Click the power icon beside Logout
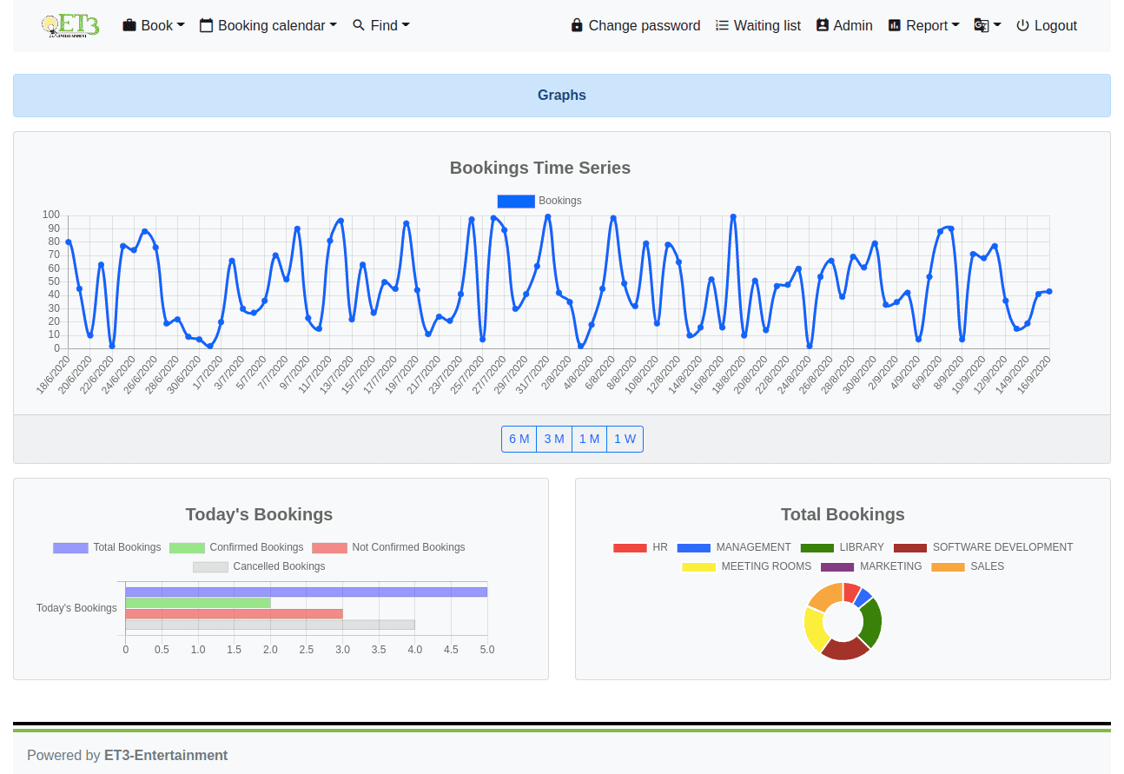 tap(1022, 25)
